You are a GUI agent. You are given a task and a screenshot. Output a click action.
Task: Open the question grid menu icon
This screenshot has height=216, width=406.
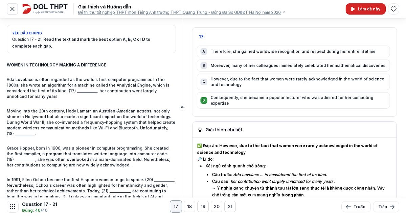coord(13,207)
